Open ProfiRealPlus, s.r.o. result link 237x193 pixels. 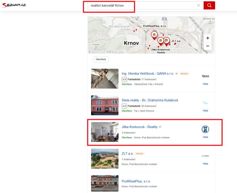click(136, 181)
